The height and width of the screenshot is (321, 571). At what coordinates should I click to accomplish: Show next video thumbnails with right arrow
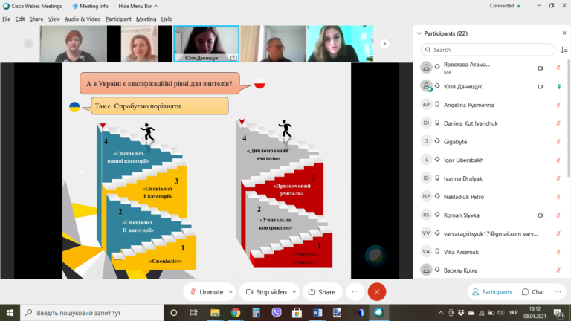pyautogui.click(x=384, y=44)
